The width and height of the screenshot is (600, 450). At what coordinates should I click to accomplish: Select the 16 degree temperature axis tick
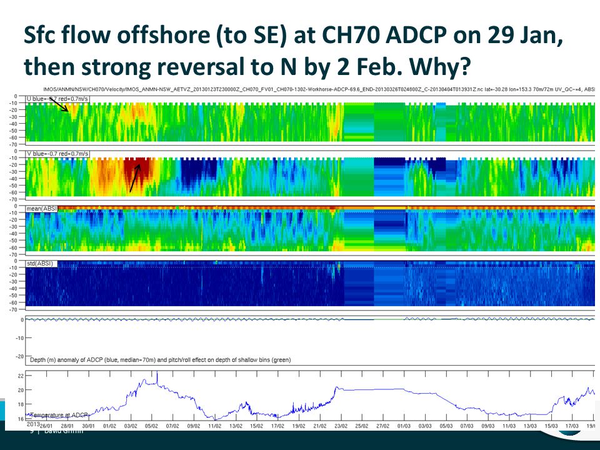tap(21, 419)
